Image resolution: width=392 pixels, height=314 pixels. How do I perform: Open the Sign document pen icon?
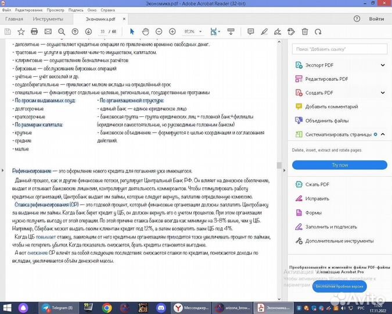(x=278, y=31)
